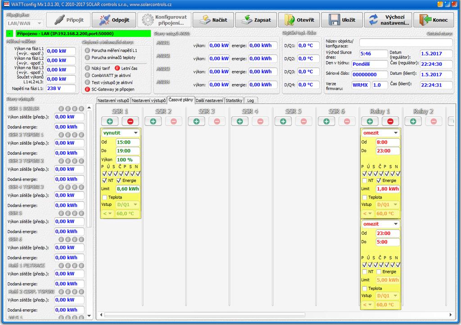Click the output states vertical scrollbar
This screenshot has height=325, width=461.
(x=89, y=168)
